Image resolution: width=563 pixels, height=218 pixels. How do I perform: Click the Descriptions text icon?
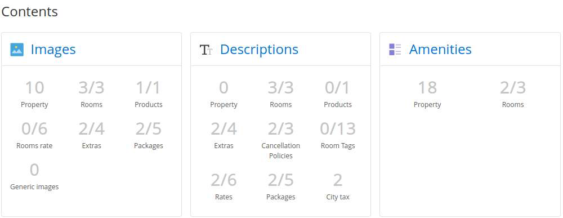coord(206,50)
